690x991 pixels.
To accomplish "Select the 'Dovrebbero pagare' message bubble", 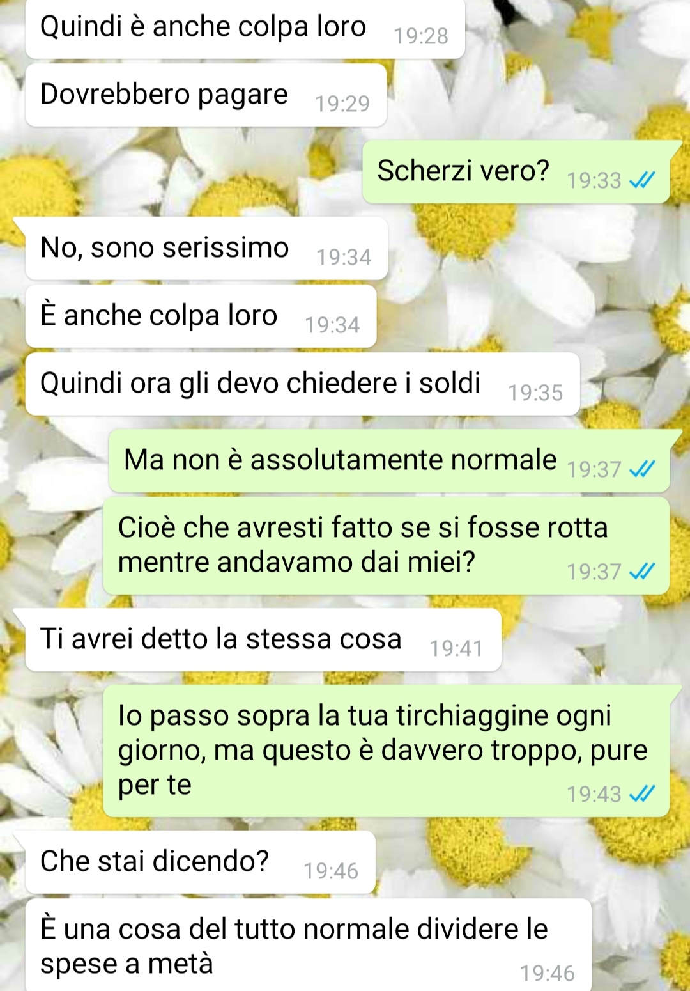I will point(206,95).
